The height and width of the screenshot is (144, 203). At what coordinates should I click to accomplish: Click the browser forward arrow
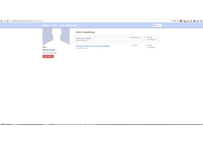click(x=5, y=21)
